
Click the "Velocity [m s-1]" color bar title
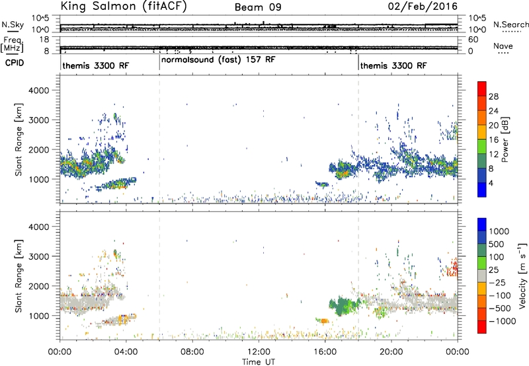pyautogui.click(x=522, y=275)
